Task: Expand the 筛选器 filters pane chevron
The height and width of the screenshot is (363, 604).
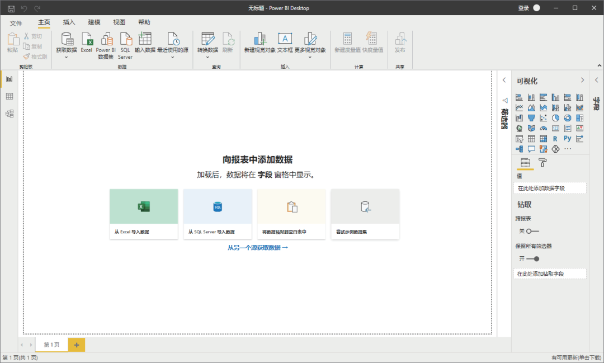Action: [x=504, y=80]
